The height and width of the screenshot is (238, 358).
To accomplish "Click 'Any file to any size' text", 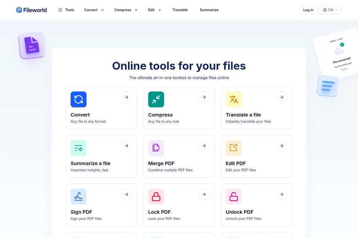I will (x=163, y=121).
